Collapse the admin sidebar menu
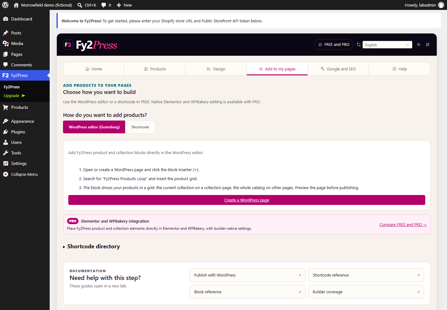Screen dimensions: 447x310 pos(25,174)
